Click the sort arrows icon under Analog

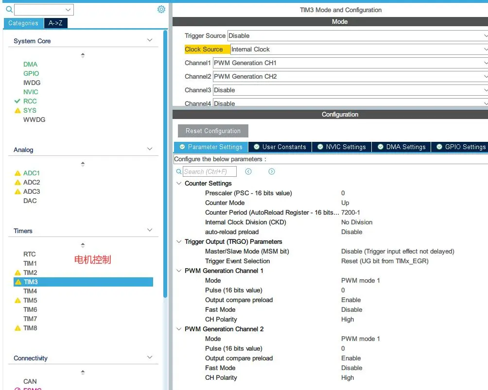pos(83,164)
